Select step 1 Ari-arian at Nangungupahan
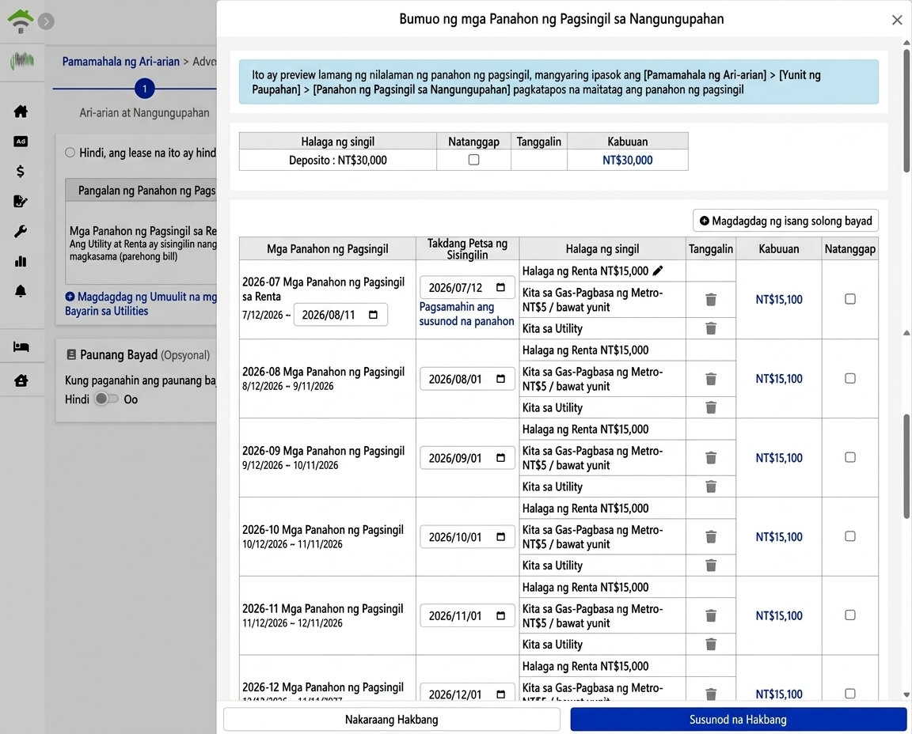This screenshot has width=912, height=734. (144, 89)
